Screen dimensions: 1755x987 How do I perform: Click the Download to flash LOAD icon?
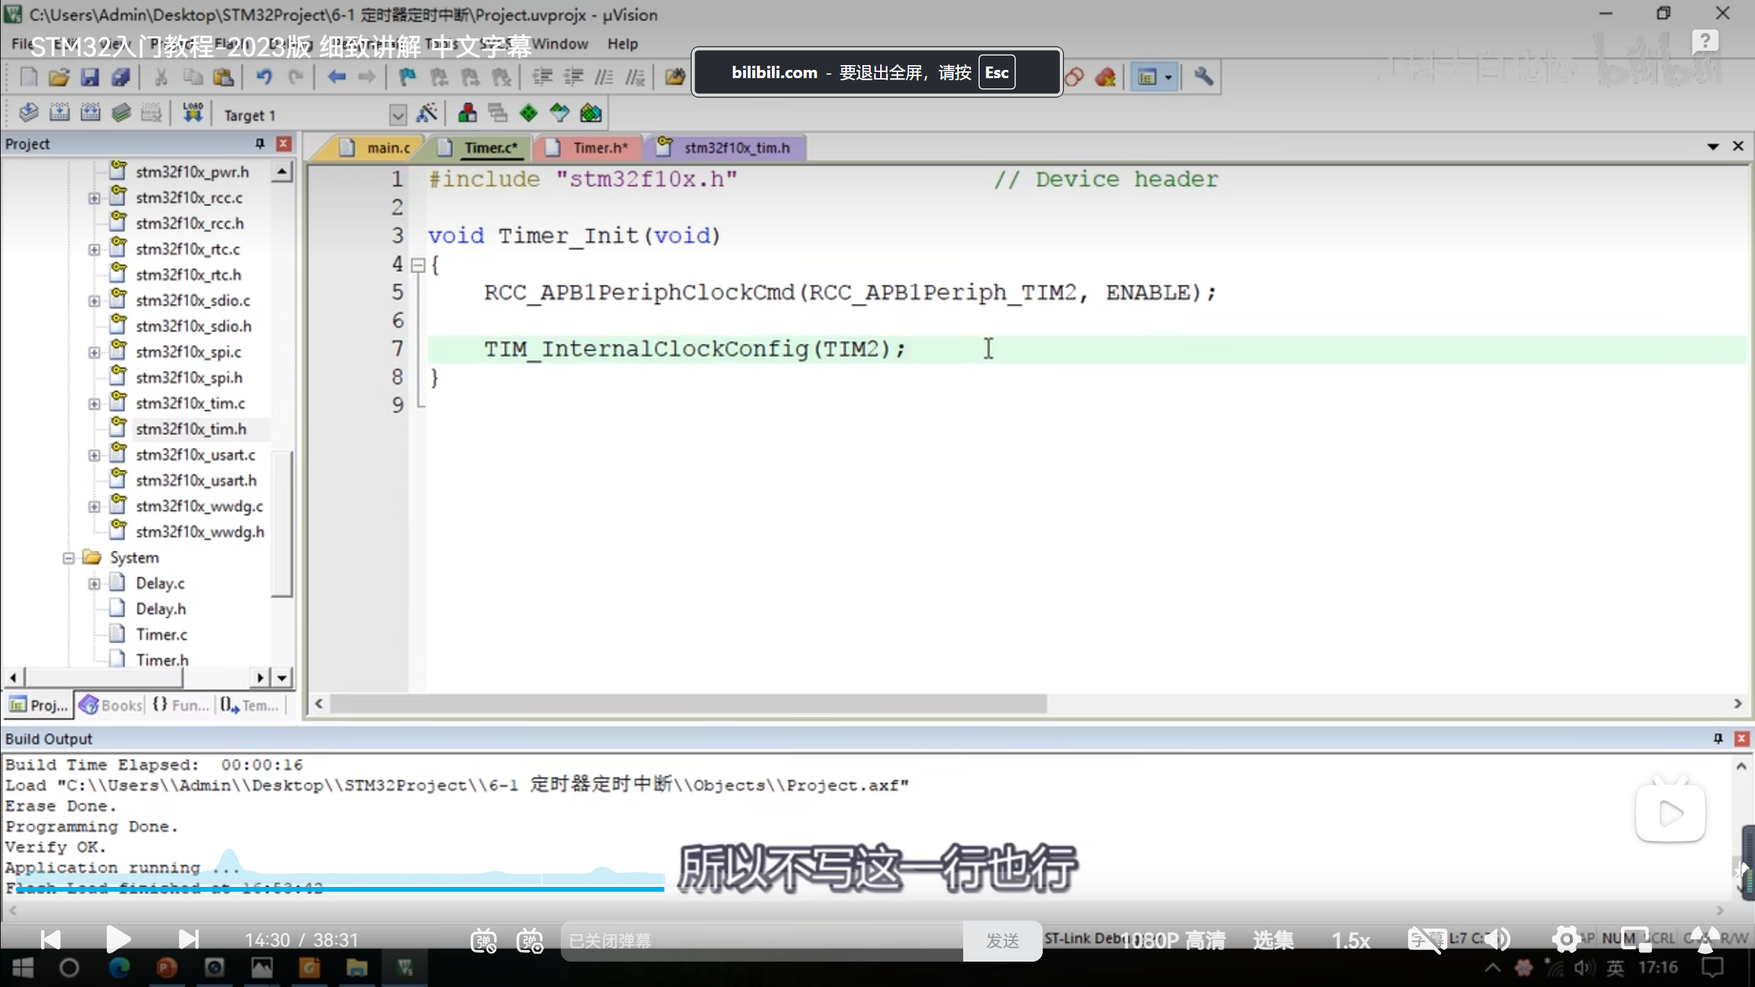click(x=193, y=113)
